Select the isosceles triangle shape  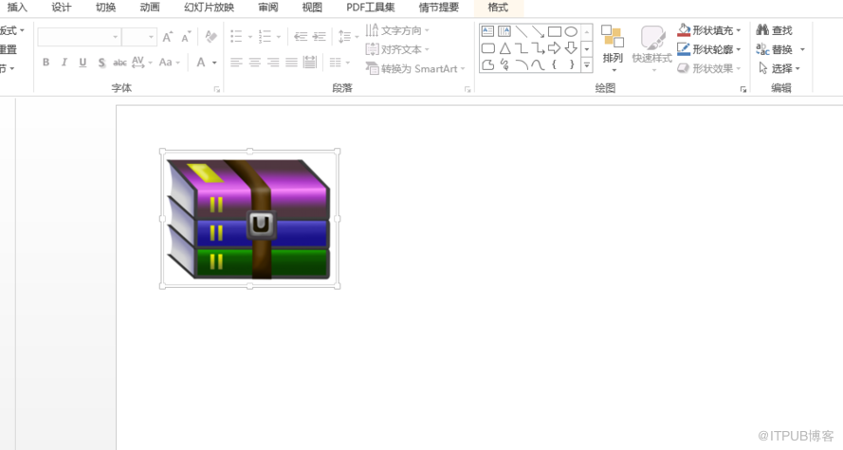(504, 48)
